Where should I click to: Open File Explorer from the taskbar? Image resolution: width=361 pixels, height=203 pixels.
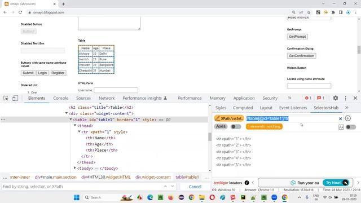[202, 197]
